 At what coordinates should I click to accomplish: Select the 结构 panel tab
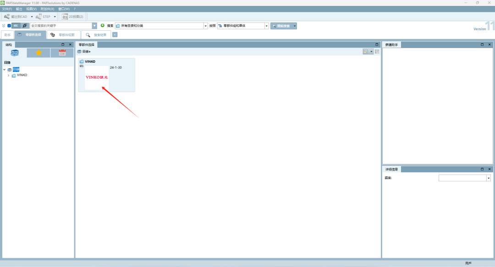tap(9, 44)
